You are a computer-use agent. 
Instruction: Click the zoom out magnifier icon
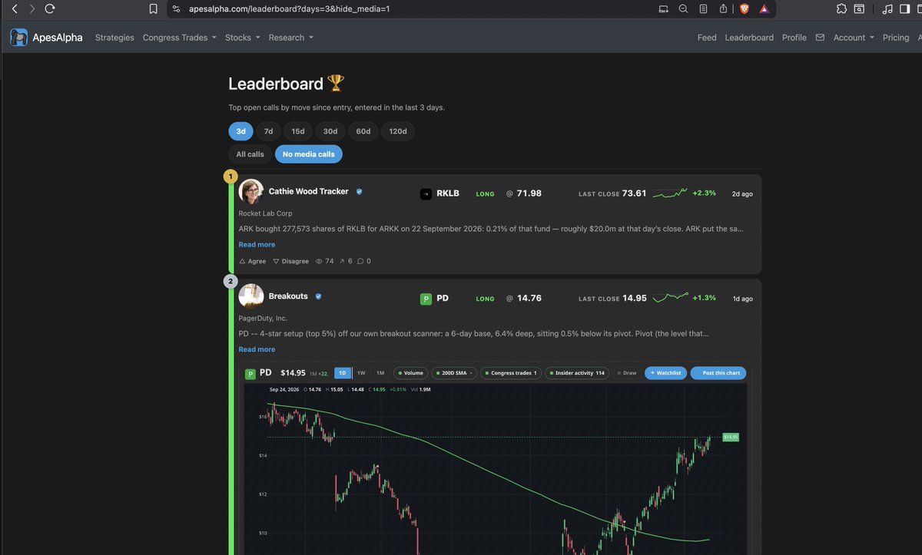[684, 9]
